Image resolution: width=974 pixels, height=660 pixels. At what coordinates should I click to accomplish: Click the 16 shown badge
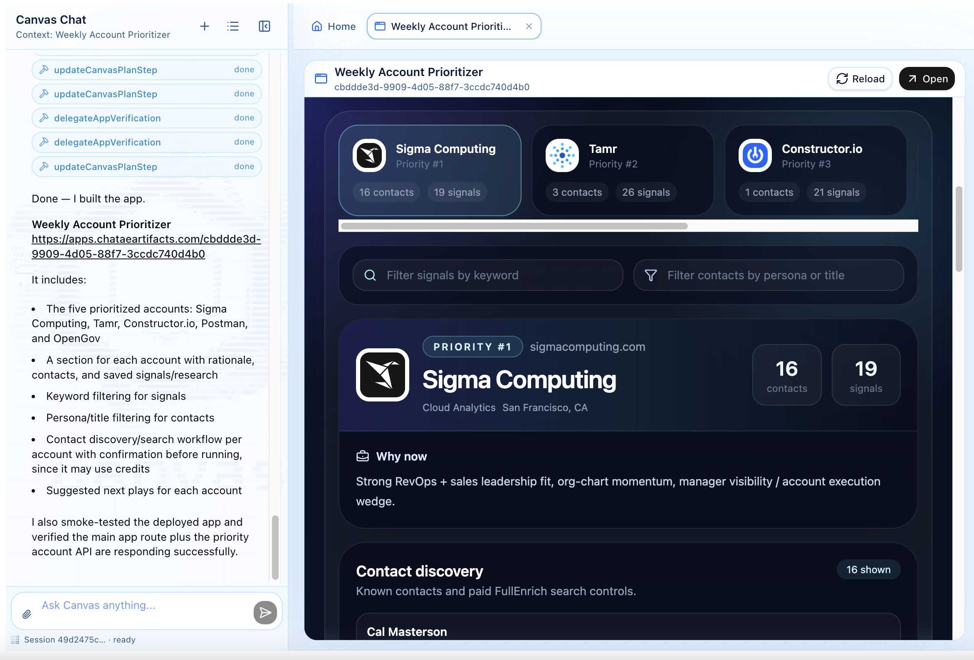point(868,569)
